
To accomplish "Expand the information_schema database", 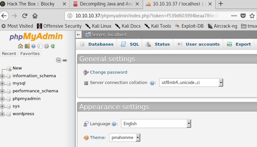I will pos(3,76).
